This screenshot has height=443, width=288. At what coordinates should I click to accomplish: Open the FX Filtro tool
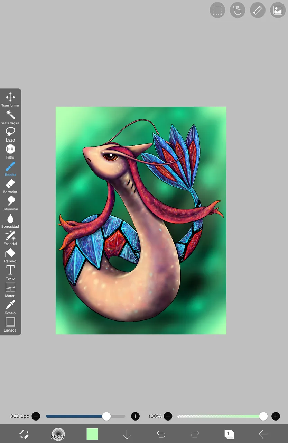pos(10,152)
